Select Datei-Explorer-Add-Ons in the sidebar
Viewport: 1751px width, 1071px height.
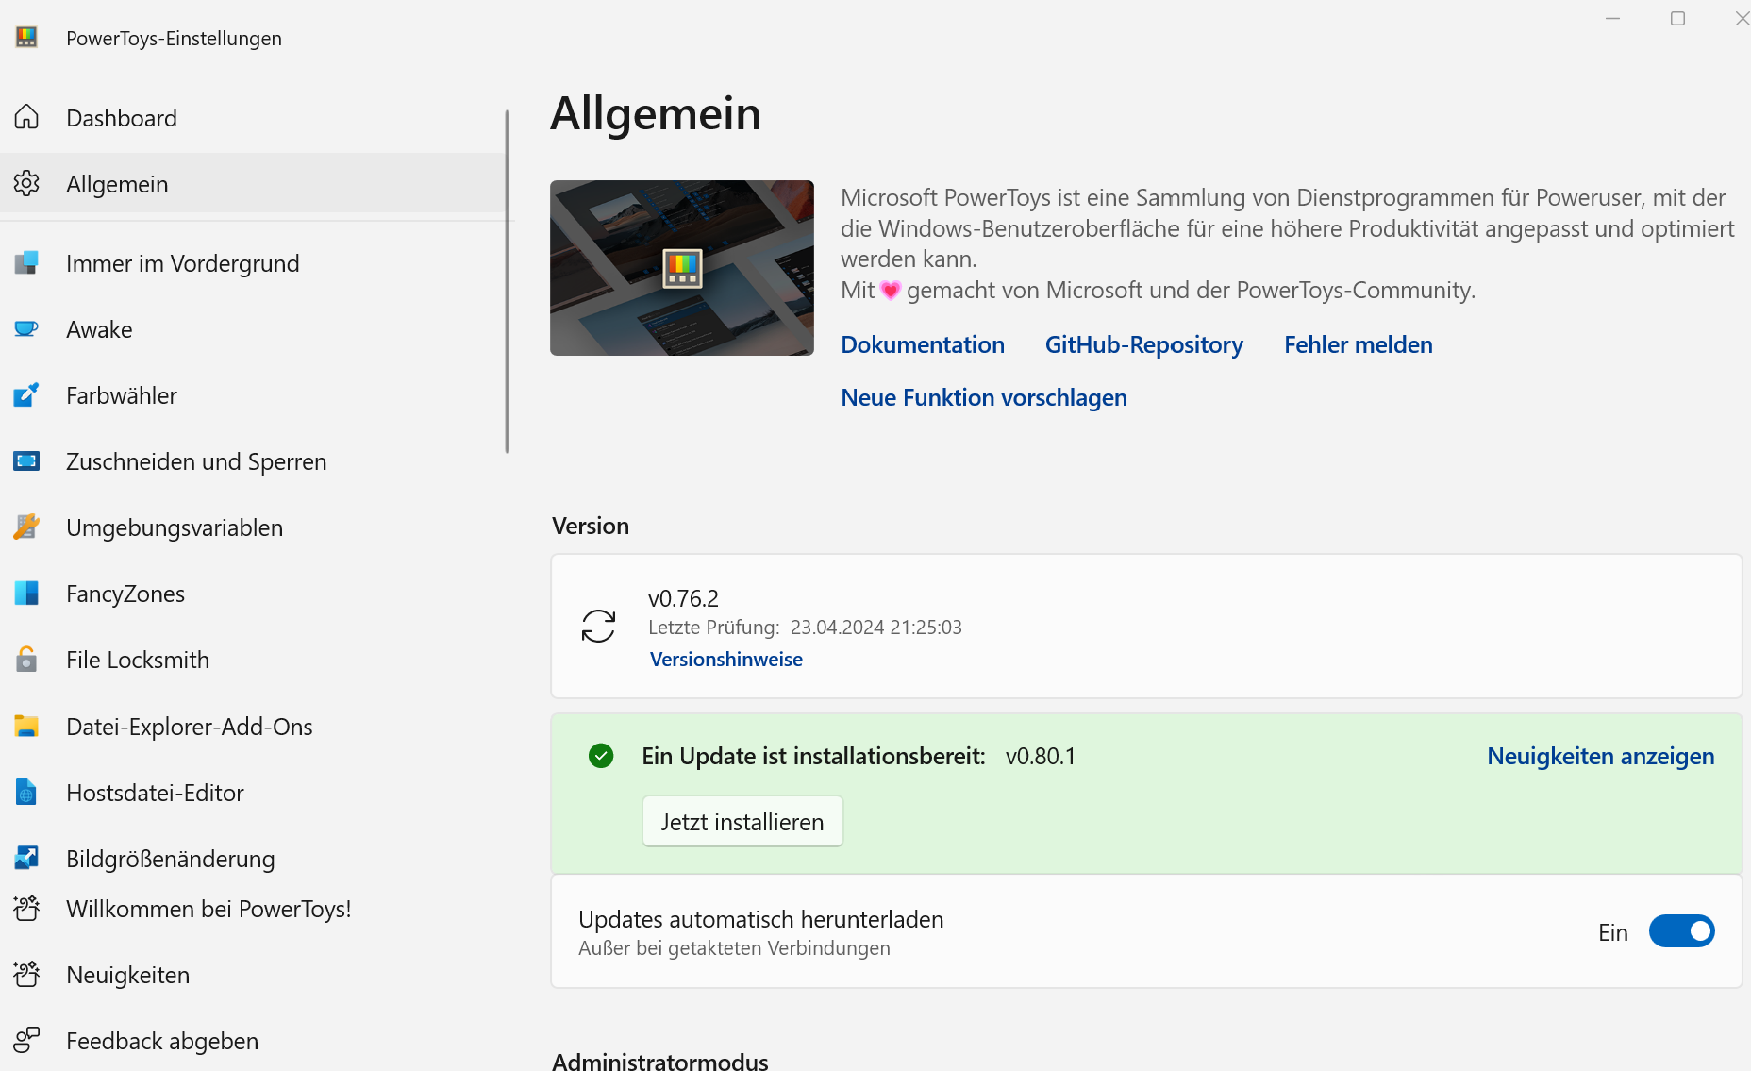coord(189,727)
